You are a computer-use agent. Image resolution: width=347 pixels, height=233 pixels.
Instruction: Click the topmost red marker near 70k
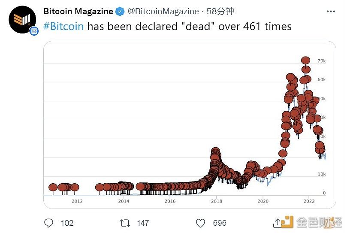pyautogui.click(x=305, y=61)
